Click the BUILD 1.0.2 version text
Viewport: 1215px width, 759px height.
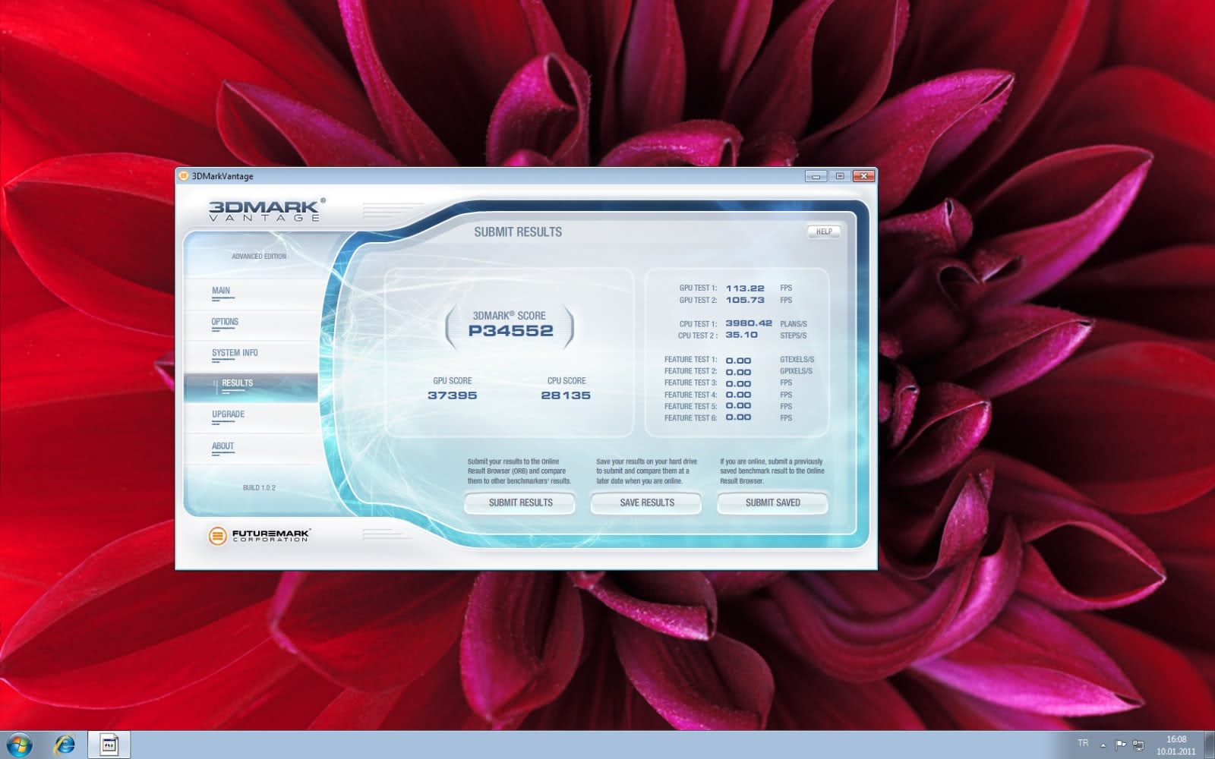[x=259, y=488]
